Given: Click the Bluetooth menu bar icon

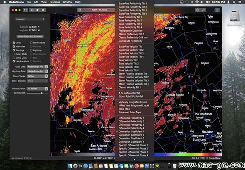Looking at the screenshot, I should click(x=192, y=2).
